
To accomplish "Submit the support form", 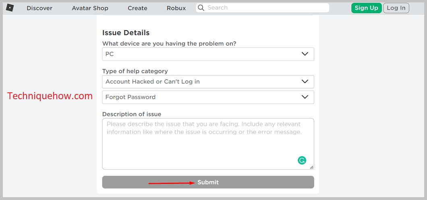I will coord(208,182).
